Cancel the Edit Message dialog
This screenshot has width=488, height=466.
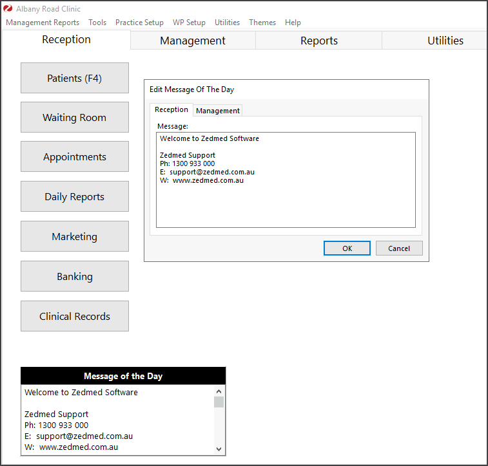click(x=399, y=248)
